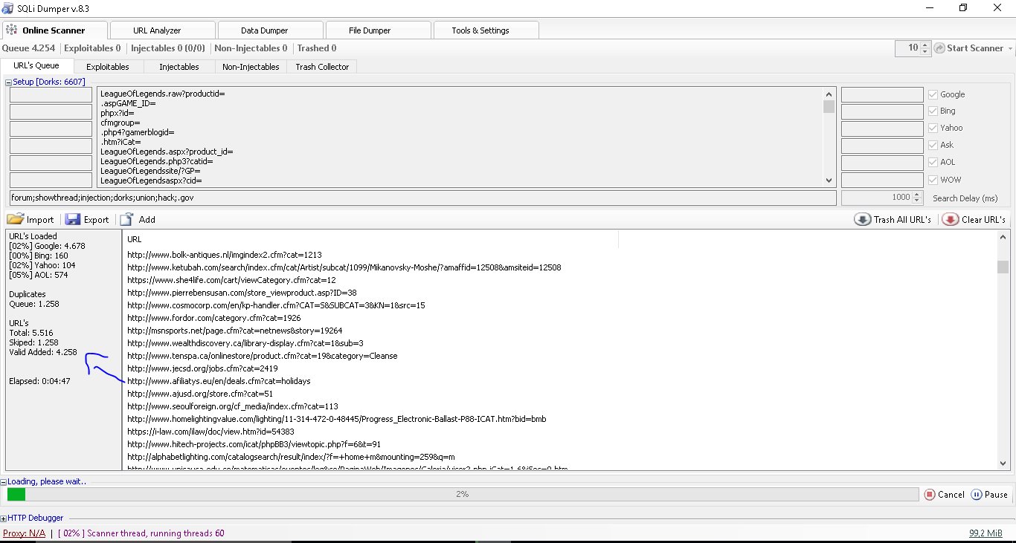1016x543 pixels.
Task: Click the thread count field showing 10
Action: [x=907, y=48]
